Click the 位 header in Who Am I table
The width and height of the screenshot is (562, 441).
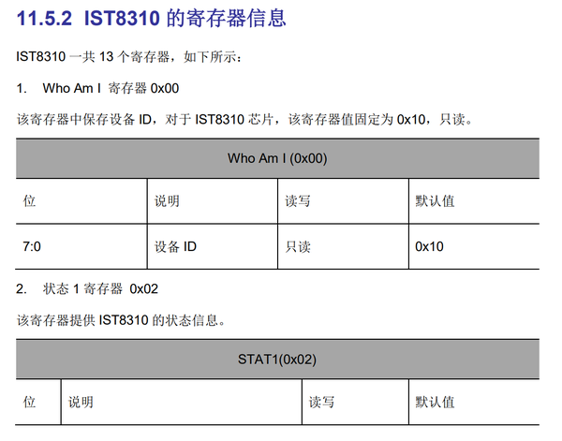coord(29,202)
